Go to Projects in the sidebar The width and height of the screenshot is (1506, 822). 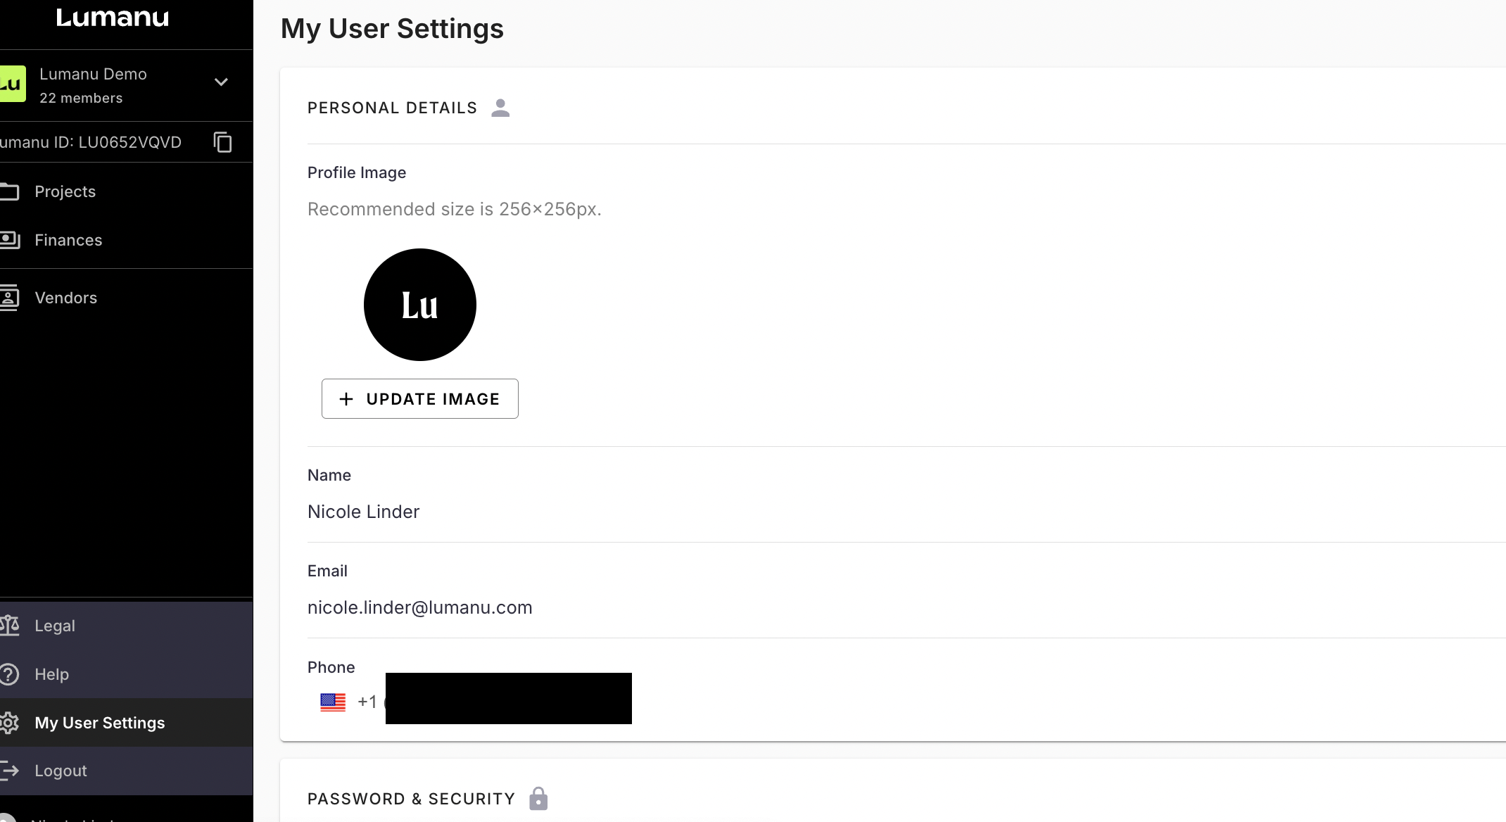65,191
